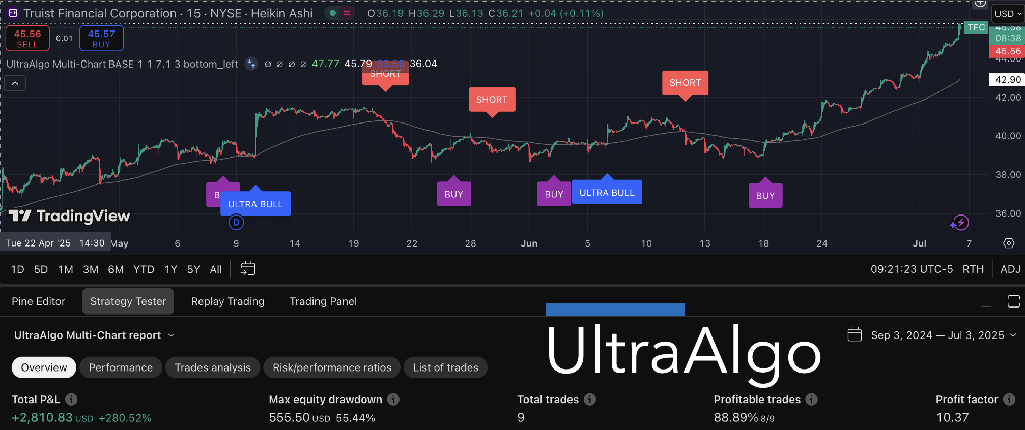This screenshot has width=1025, height=430.
Task: Select the Trades analysis tab
Action: [213, 367]
